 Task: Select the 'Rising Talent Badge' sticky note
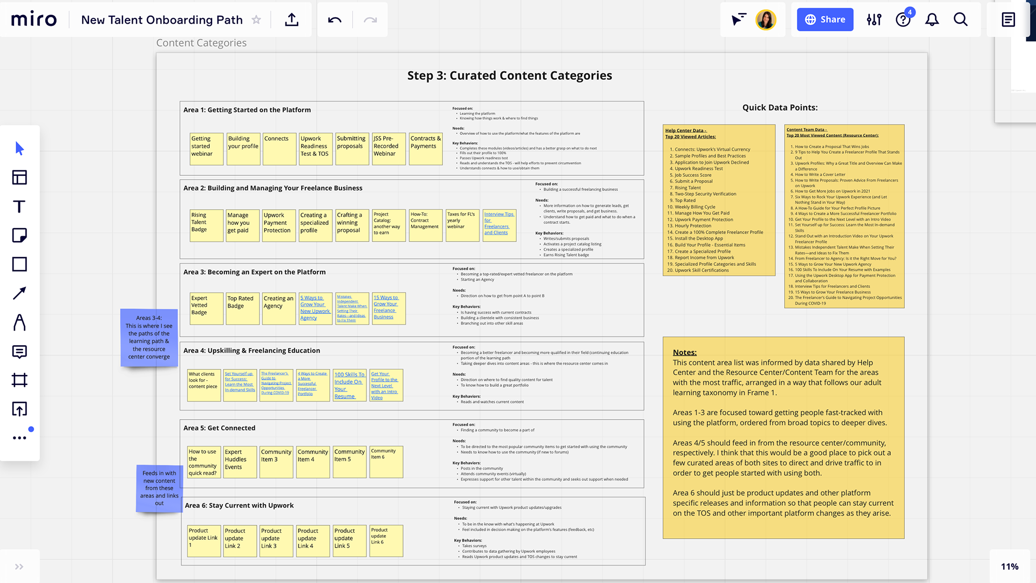207,225
